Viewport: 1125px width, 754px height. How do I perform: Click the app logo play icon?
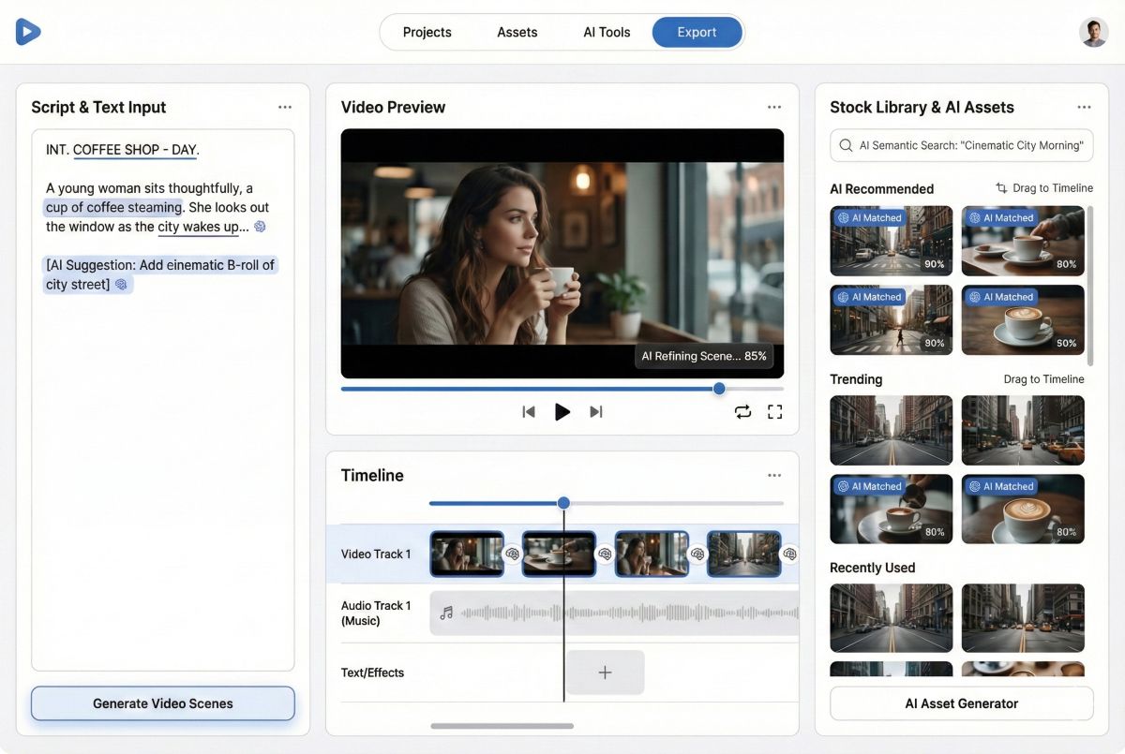point(27,31)
